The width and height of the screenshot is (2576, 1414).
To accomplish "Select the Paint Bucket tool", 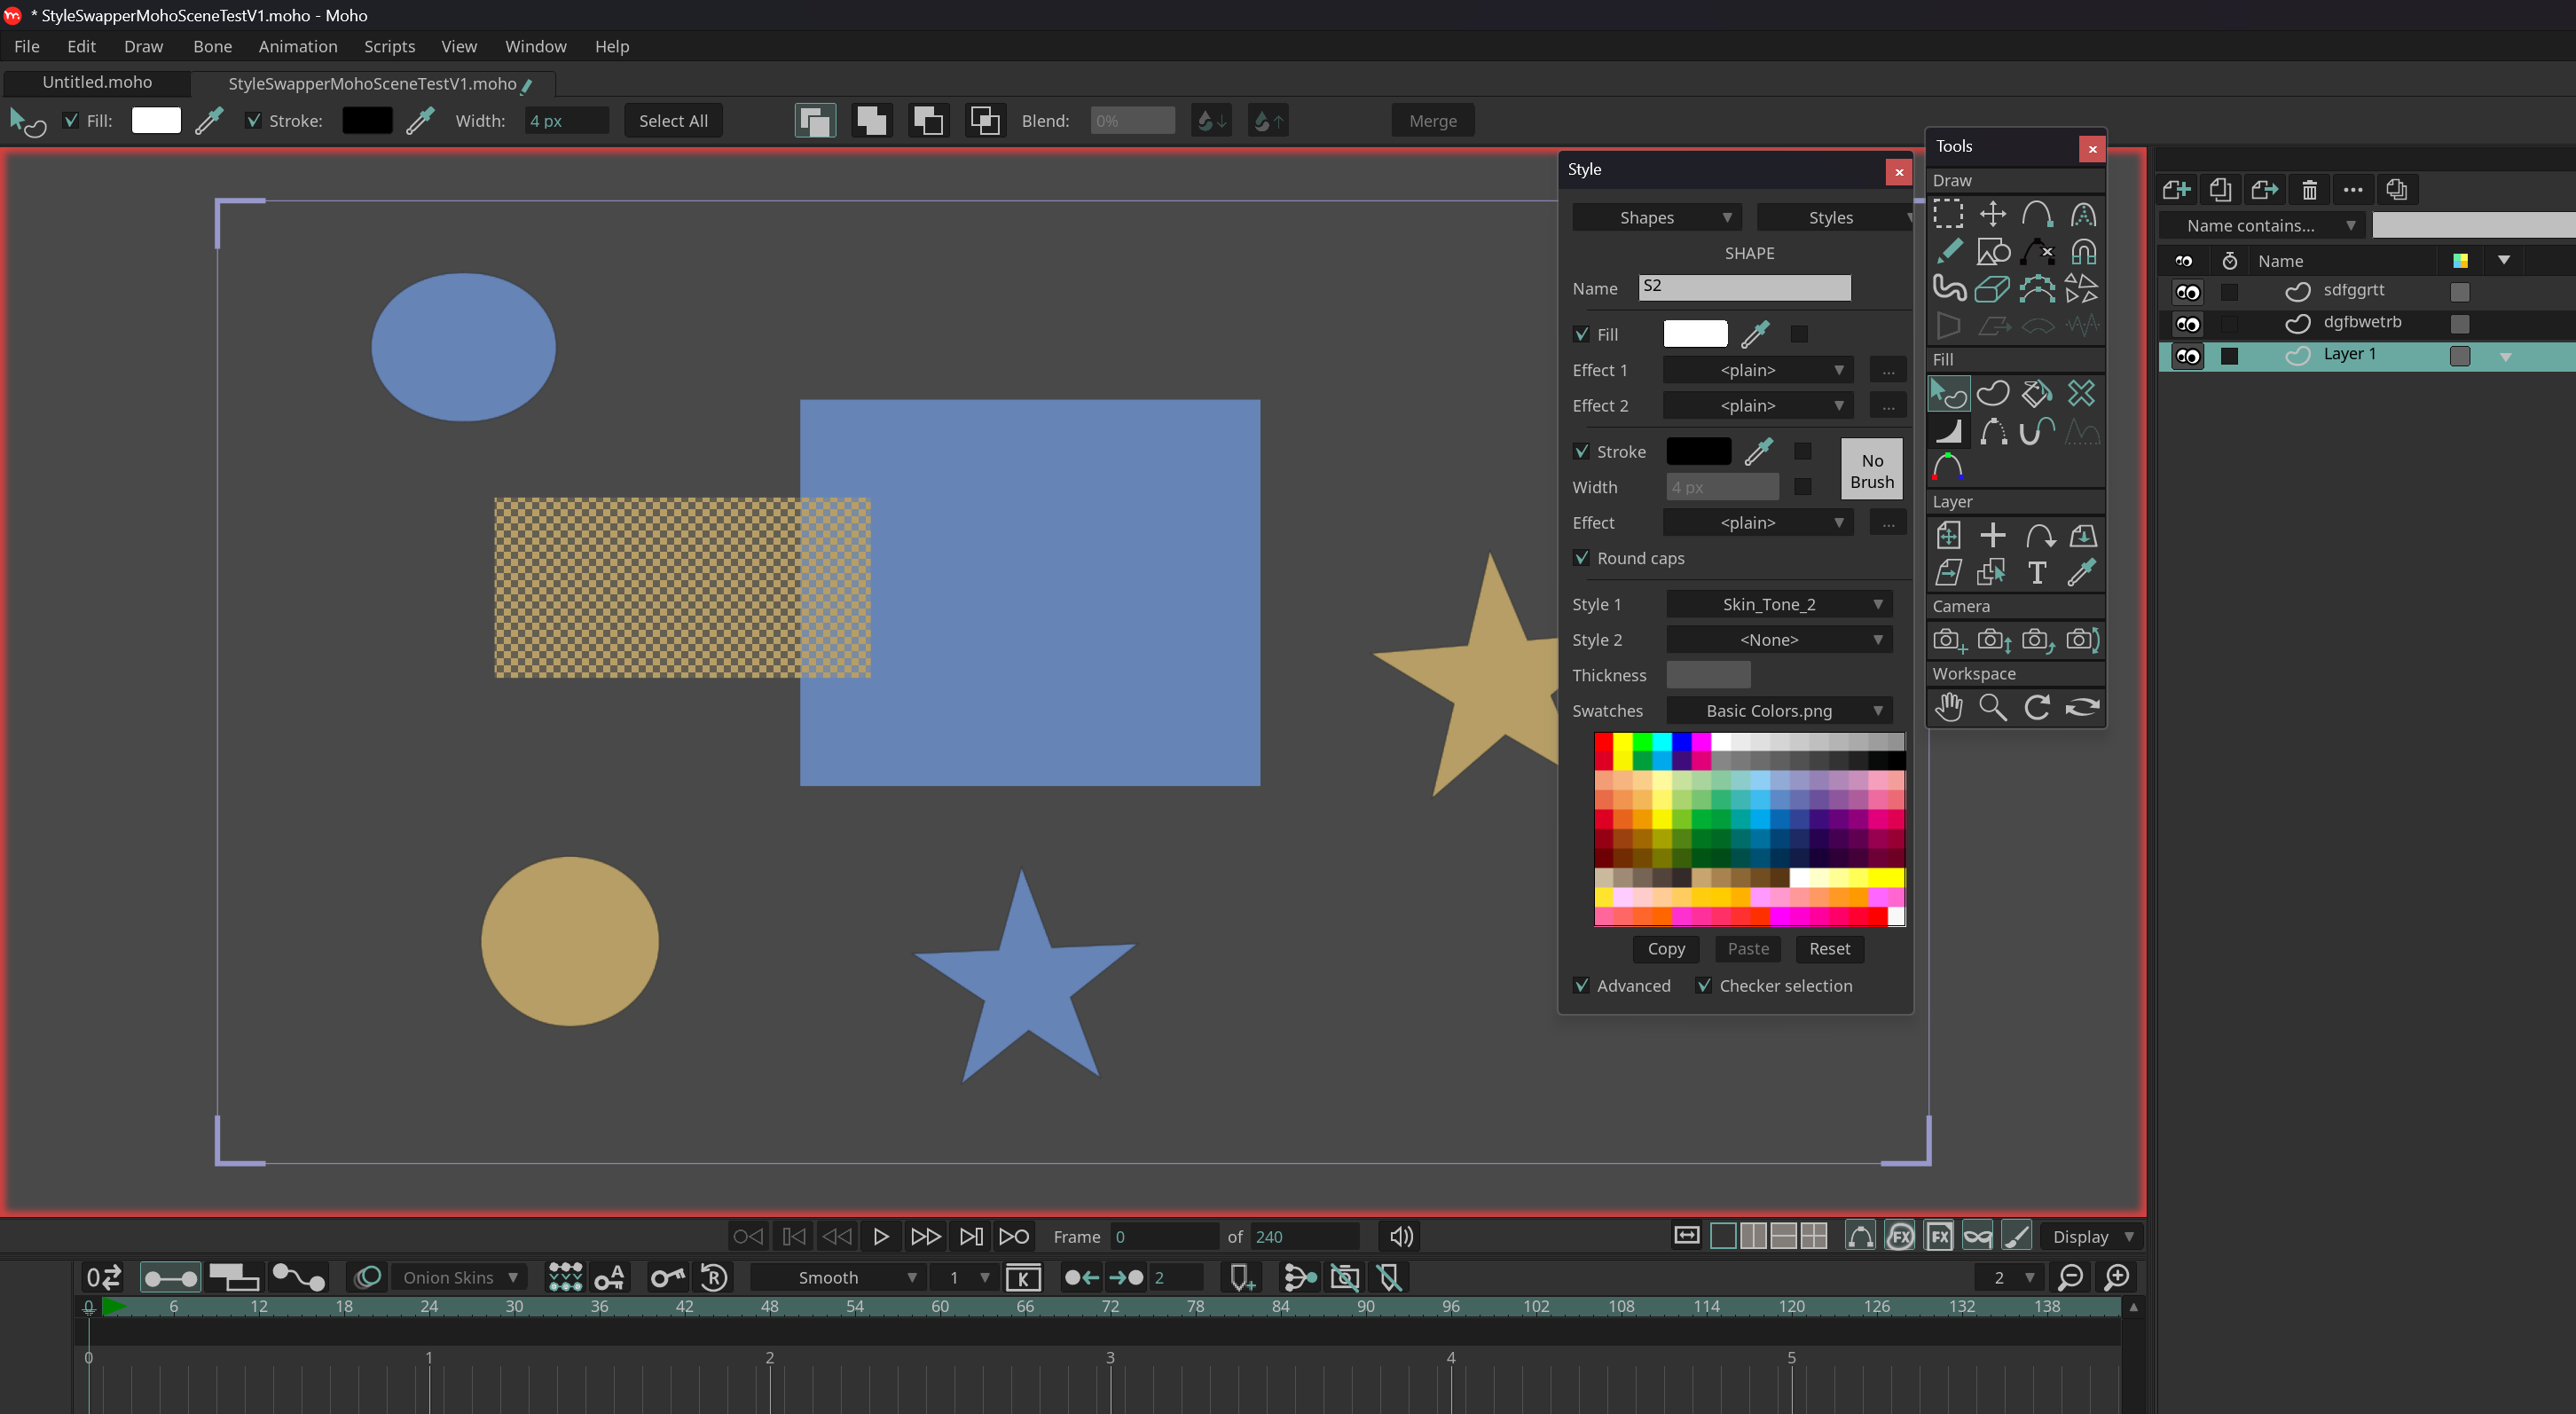I will click(x=2036, y=393).
